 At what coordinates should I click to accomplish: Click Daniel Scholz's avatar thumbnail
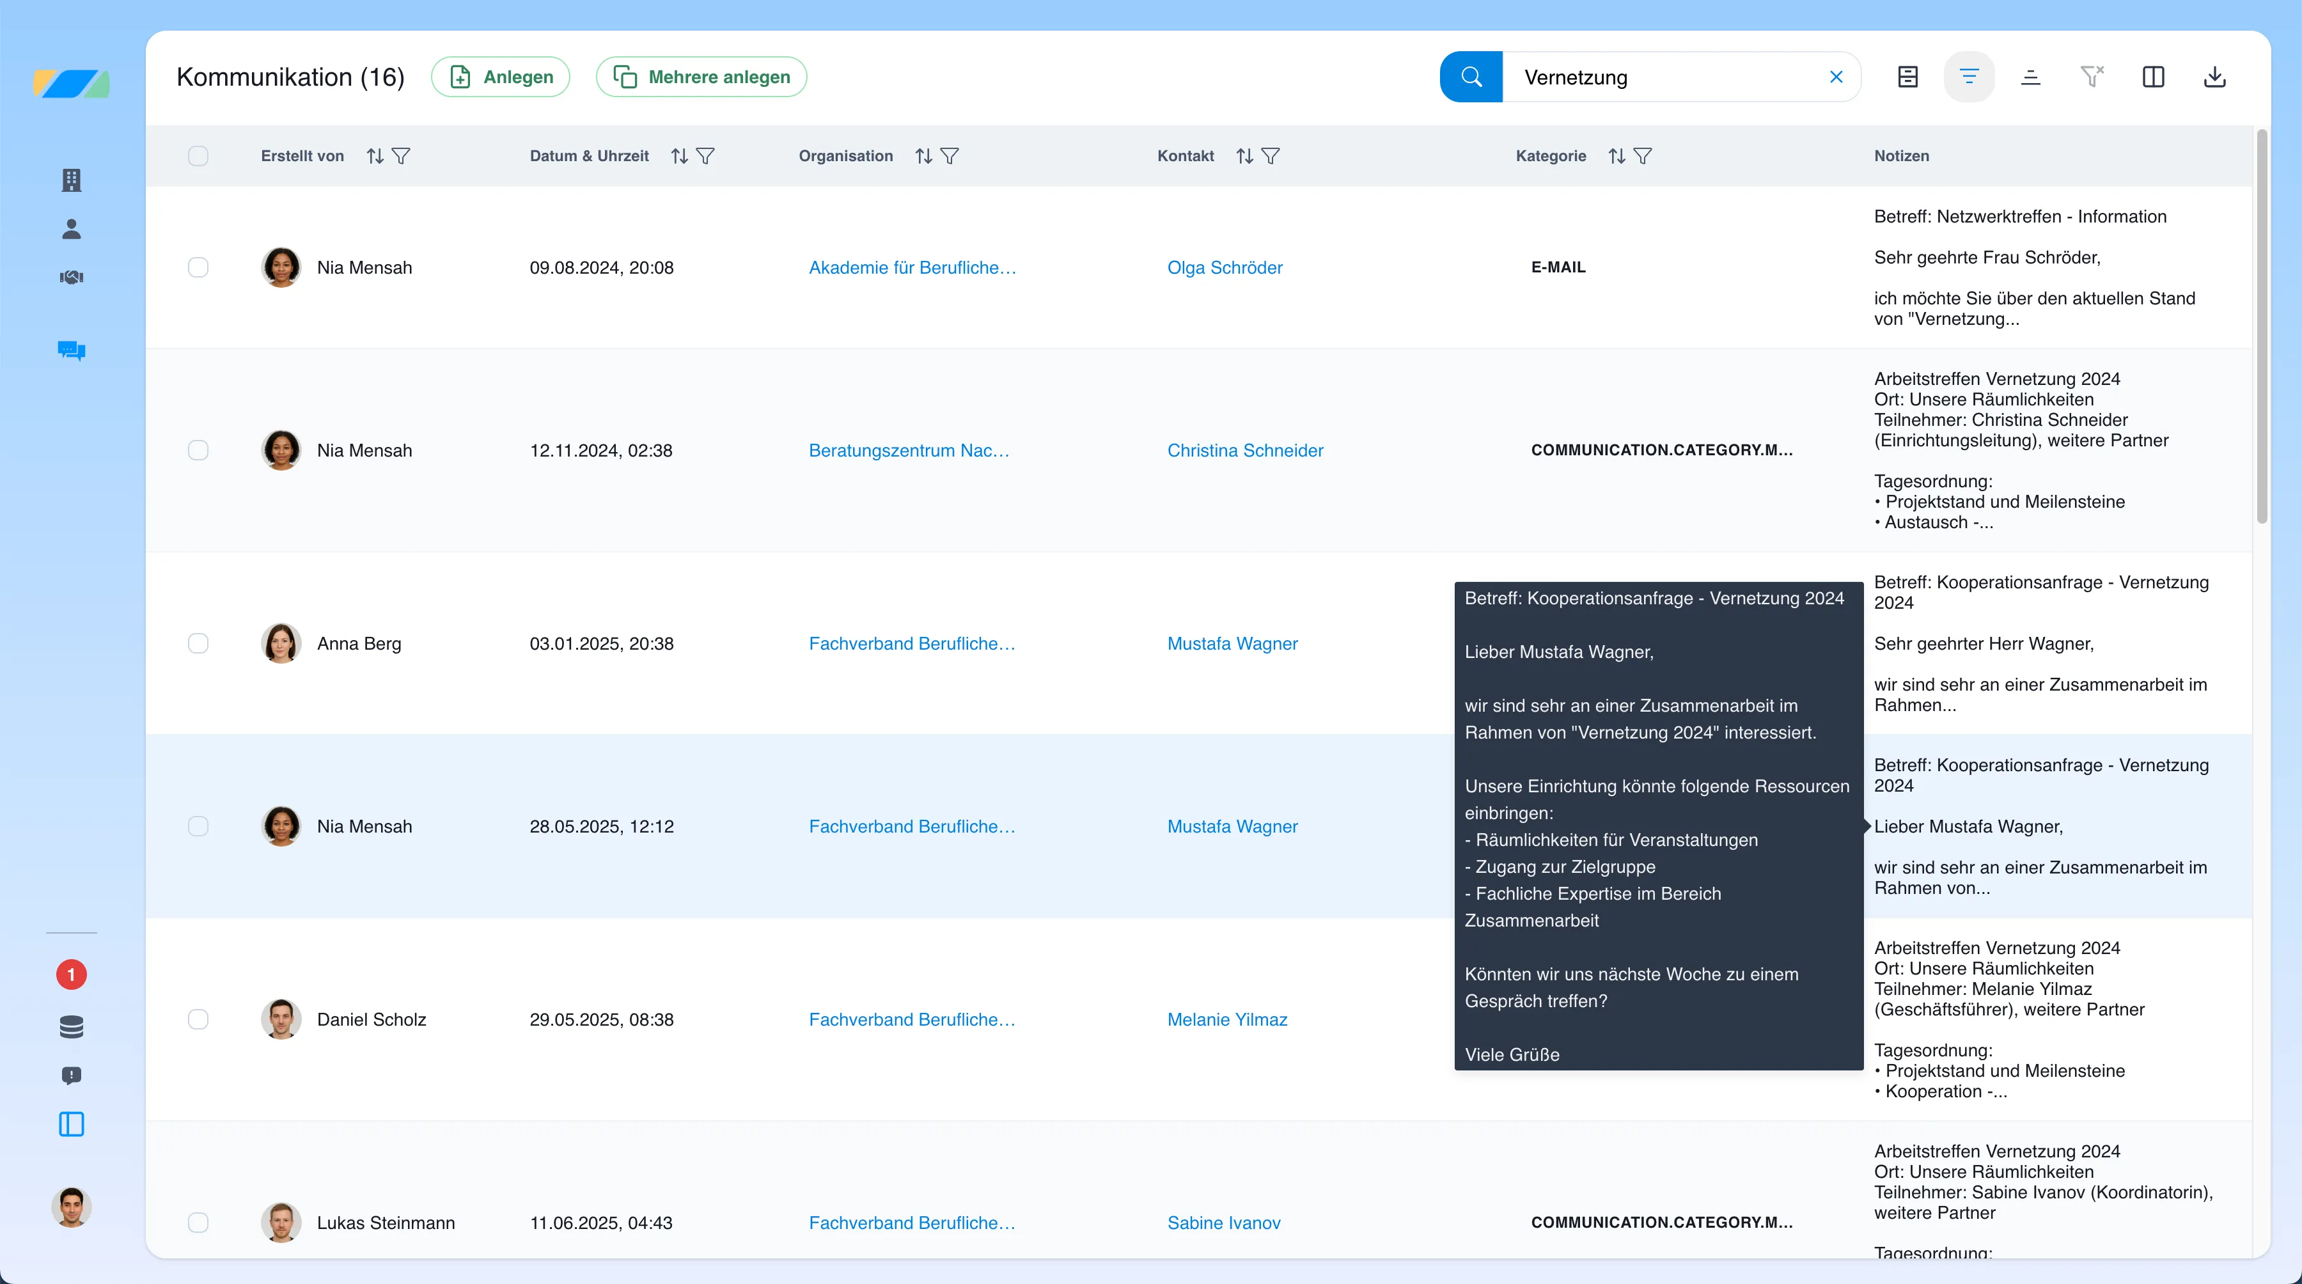click(281, 1019)
